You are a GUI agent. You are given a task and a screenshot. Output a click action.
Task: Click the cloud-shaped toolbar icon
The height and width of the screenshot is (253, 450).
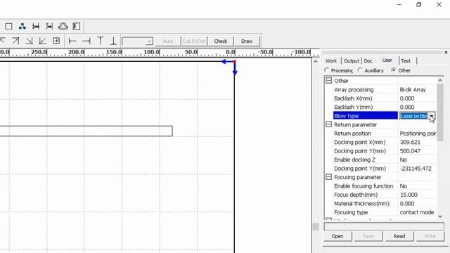coord(63,27)
